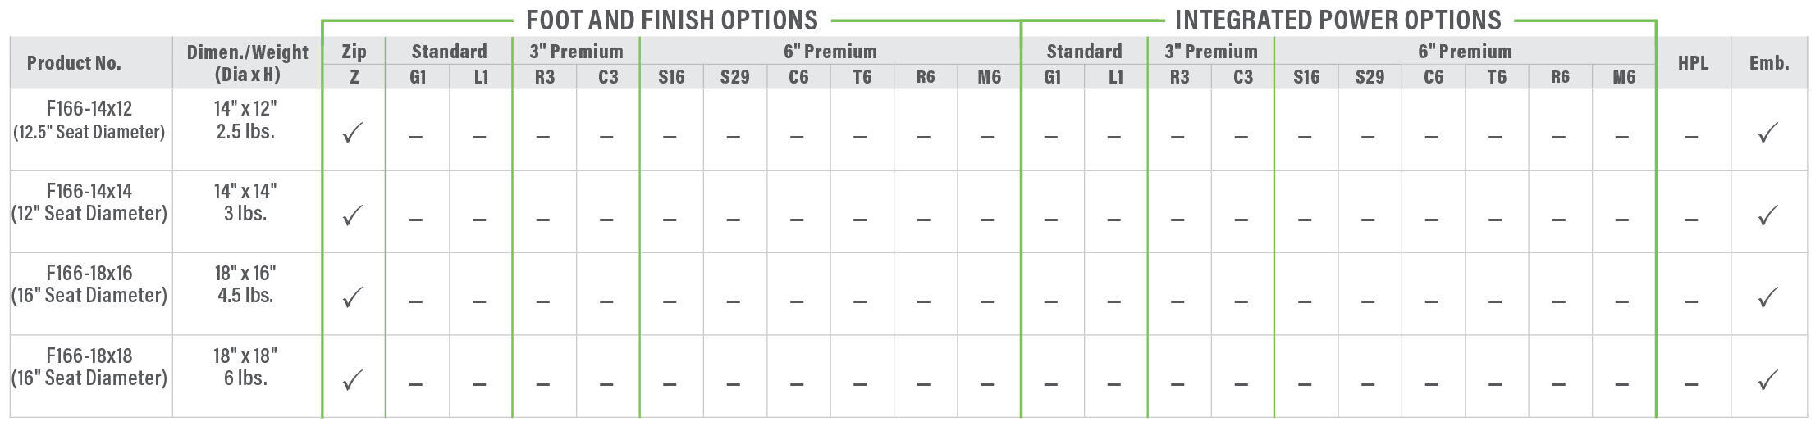Viewport: 1820px width, 426px height.
Task: Select the Product No. column header
Action: pos(74,63)
